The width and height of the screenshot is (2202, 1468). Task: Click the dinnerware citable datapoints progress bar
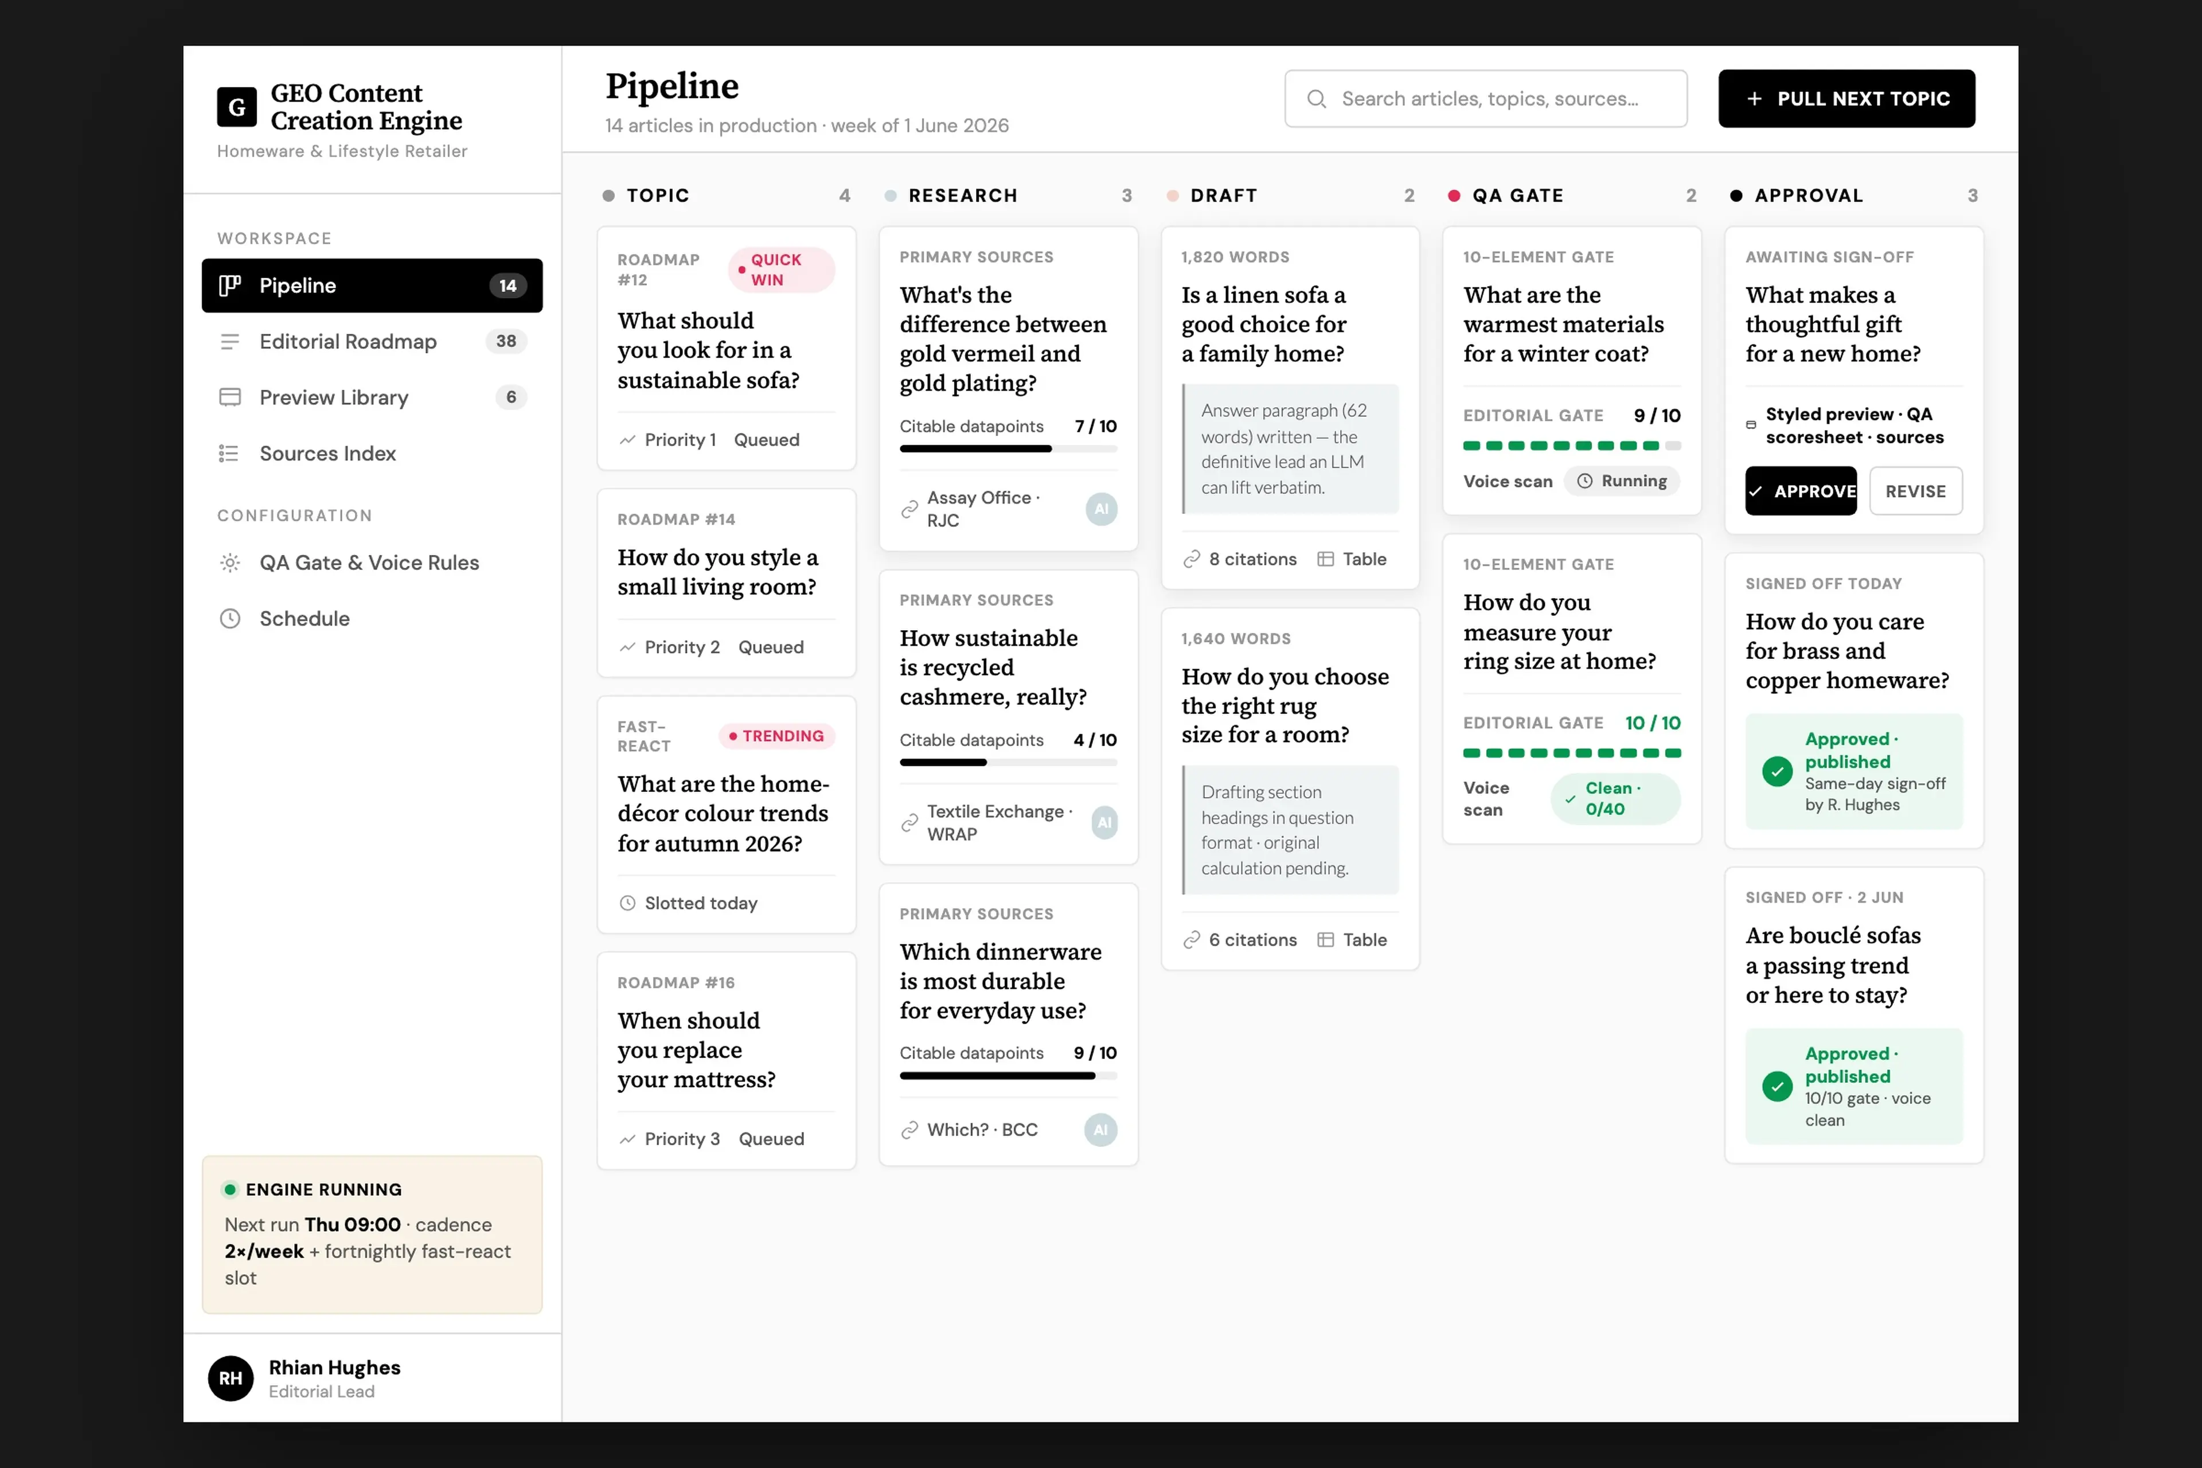(x=1008, y=1076)
